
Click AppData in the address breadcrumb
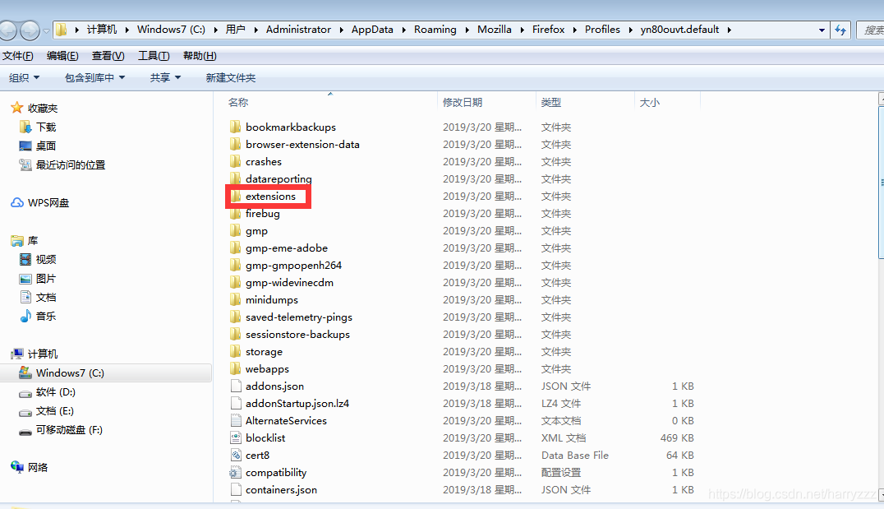372,30
